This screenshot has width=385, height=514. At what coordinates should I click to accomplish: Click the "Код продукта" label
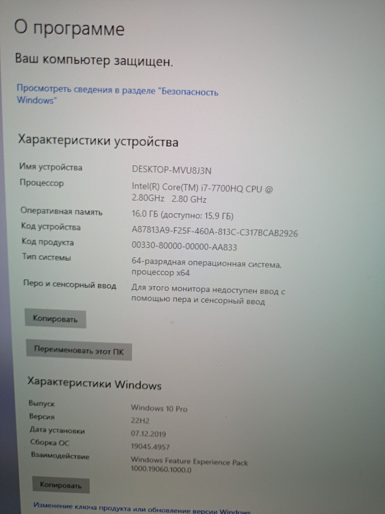pyautogui.click(x=48, y=242)
